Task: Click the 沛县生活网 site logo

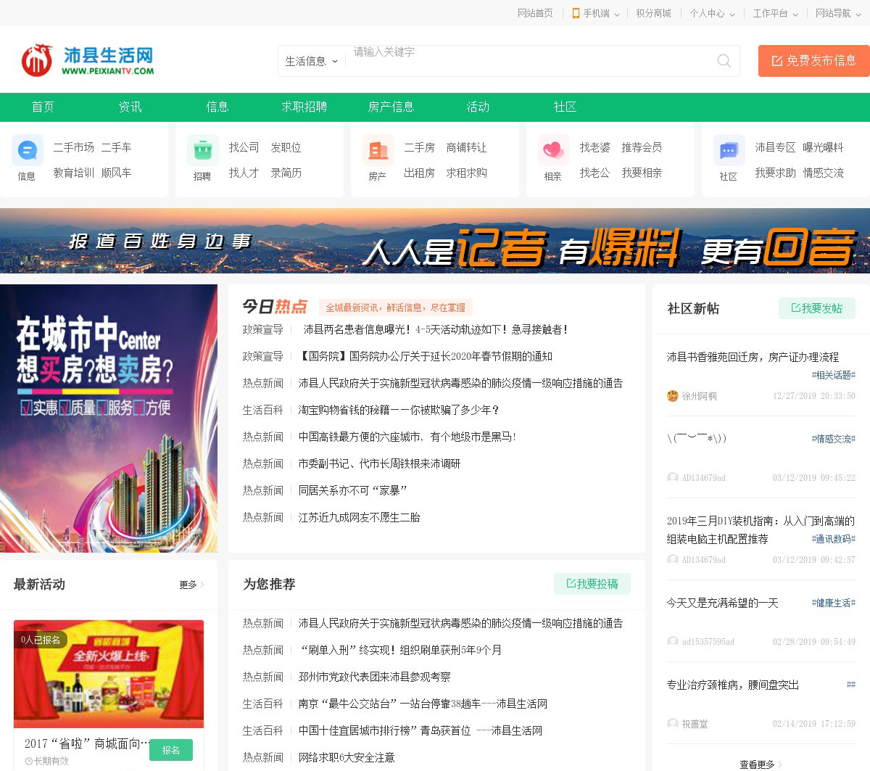Action: click(88, 61)
